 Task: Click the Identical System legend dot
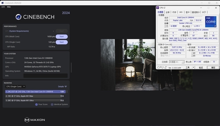(52, 104)
